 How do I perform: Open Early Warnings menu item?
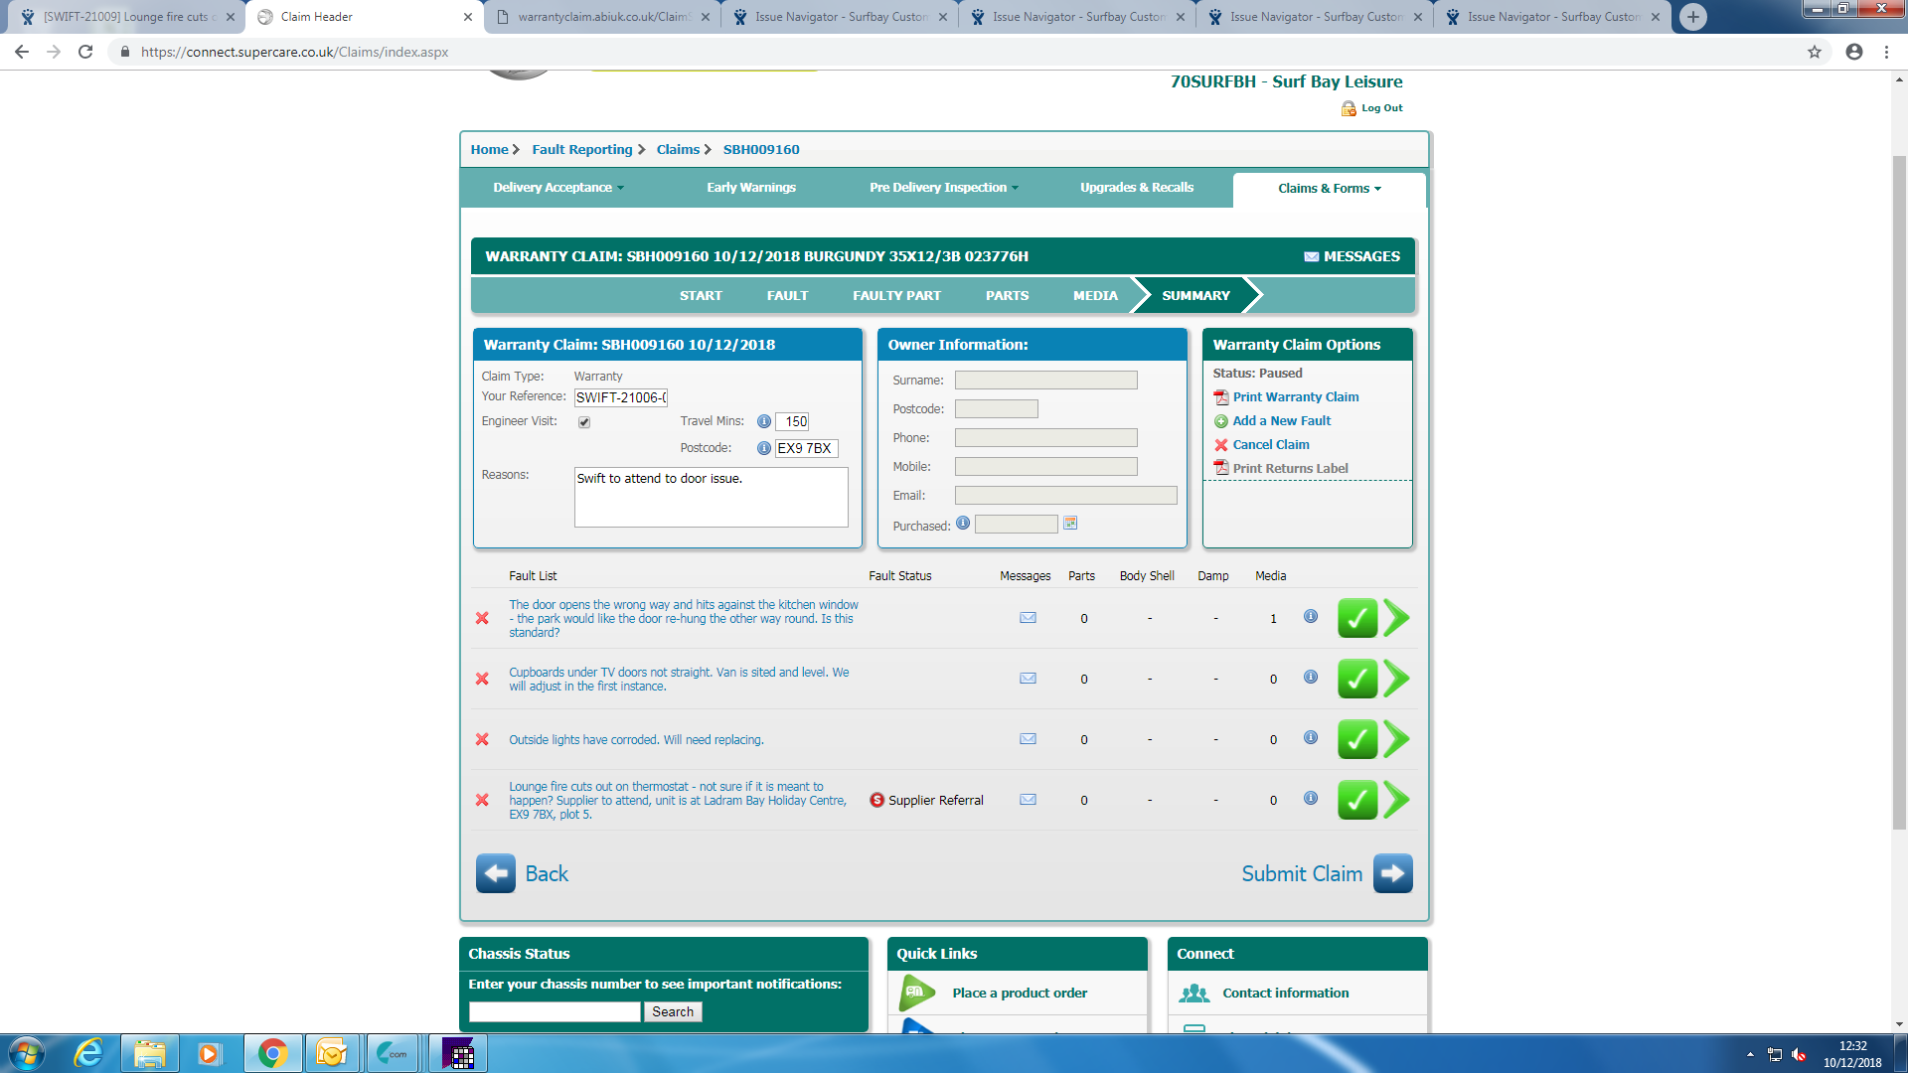(750, 188)
